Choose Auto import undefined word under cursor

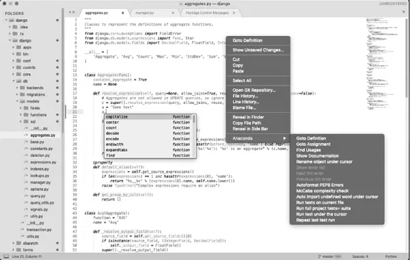coord(337,196)
